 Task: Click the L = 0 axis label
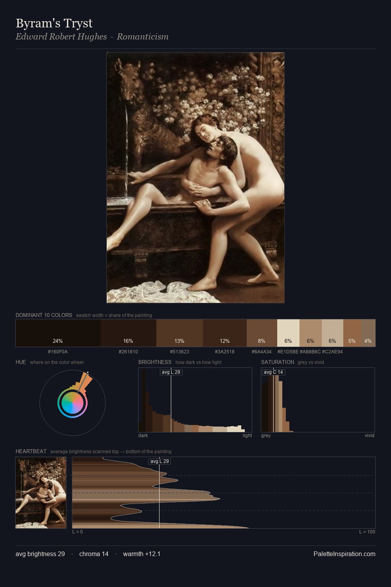[77, 532]
